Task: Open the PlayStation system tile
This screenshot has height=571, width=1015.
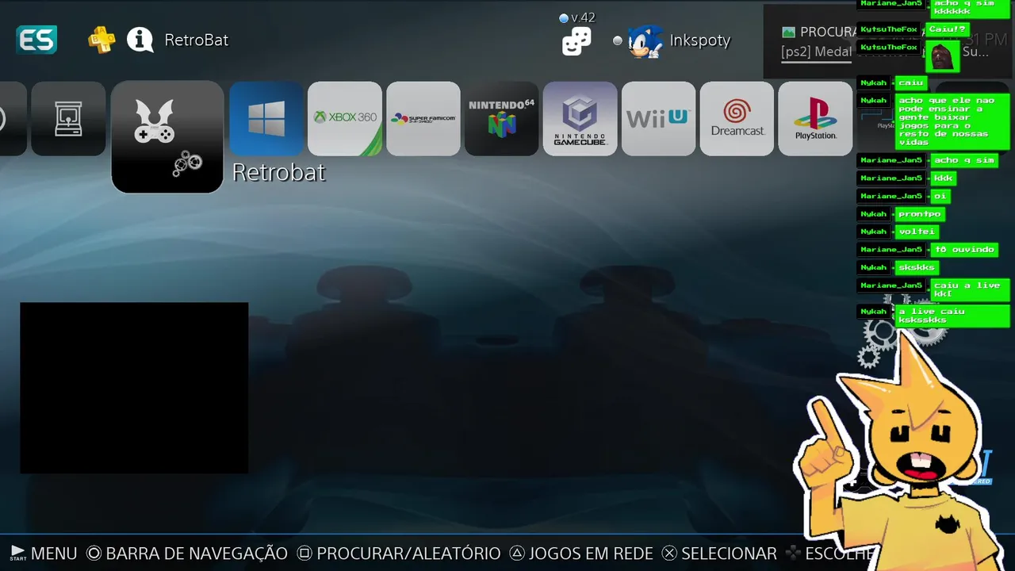Action: coord(815,119)
